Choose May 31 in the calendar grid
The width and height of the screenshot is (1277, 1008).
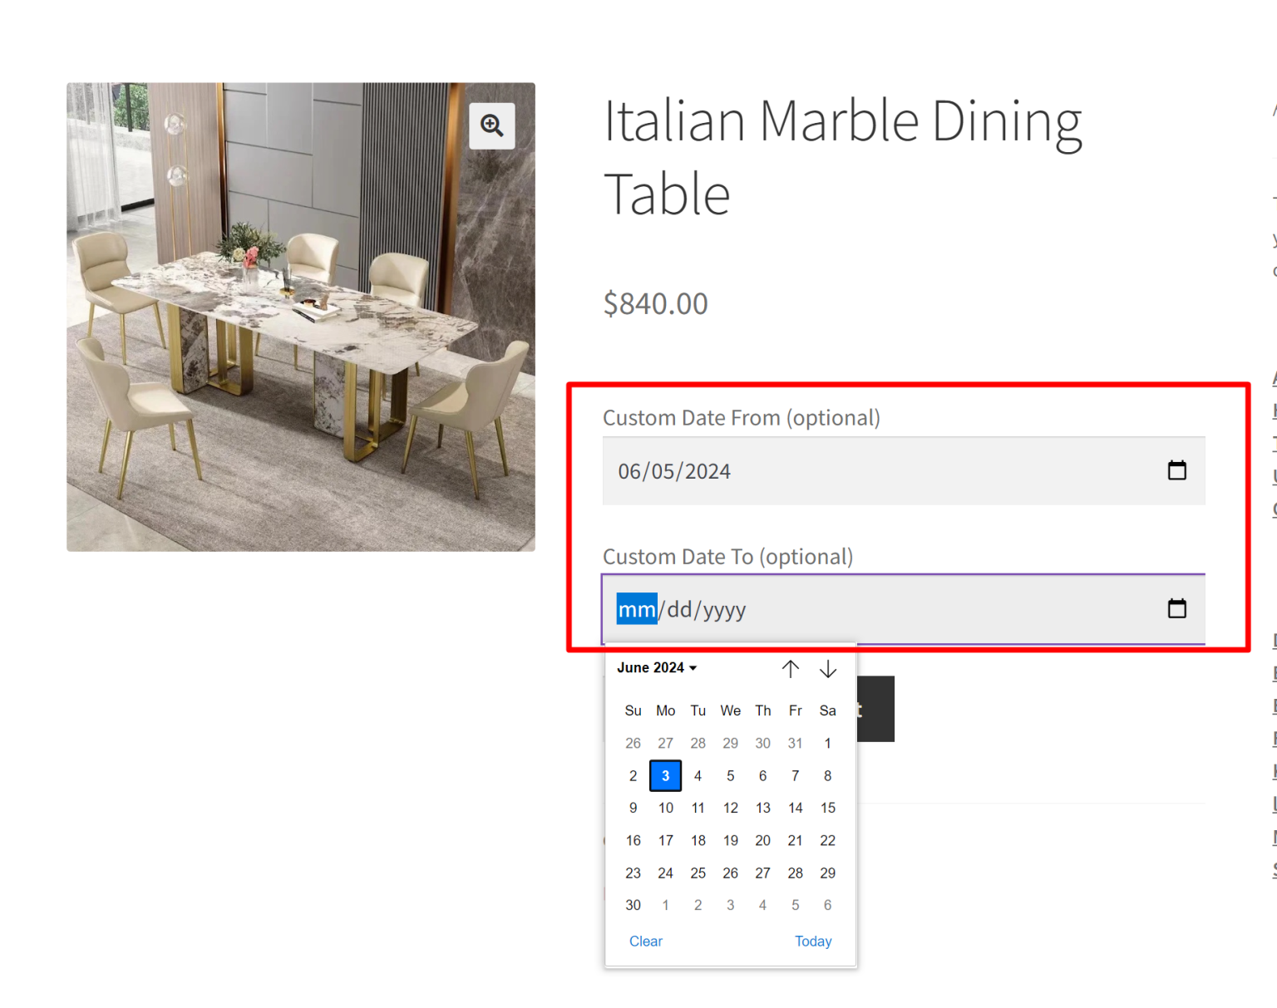click(x=795, y=743)
